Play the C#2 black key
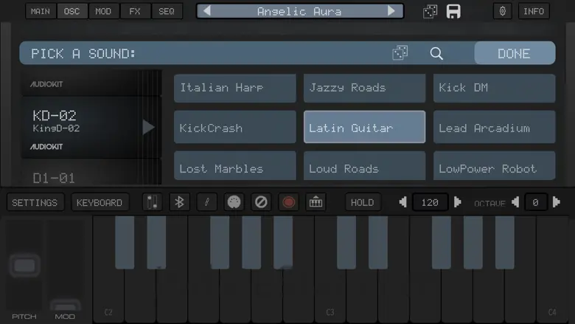575x324 pixels. point(125,242)
